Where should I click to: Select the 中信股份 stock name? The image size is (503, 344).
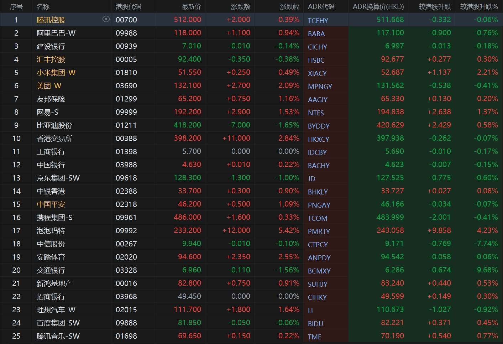coord(51,244)
